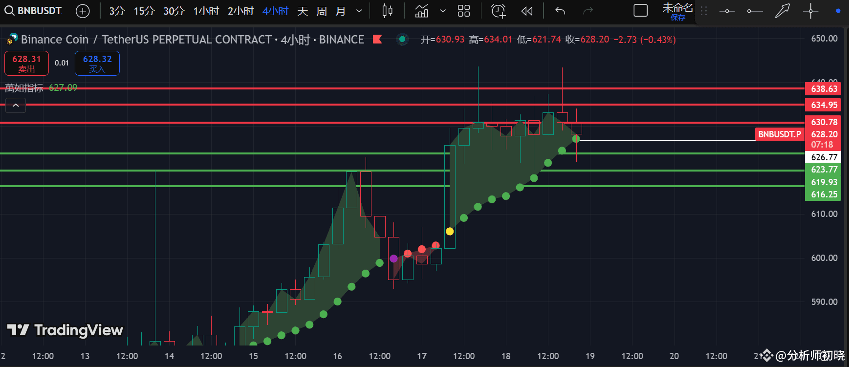Click the 低=621.74 low value

(x=539, y=40)
